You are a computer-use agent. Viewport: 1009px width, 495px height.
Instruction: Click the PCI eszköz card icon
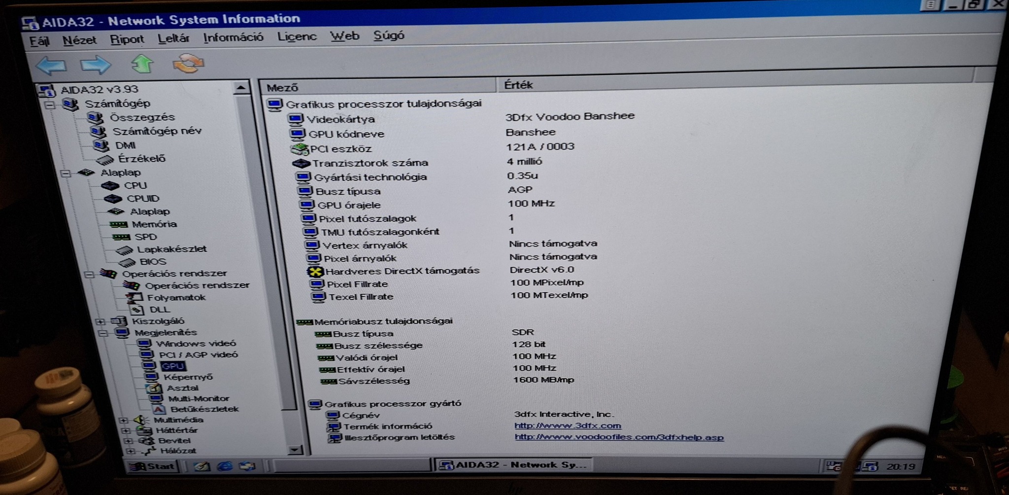(300, 149)
